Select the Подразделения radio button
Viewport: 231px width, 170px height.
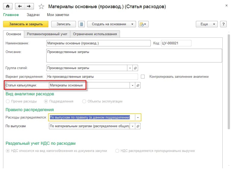click(46, 101)
